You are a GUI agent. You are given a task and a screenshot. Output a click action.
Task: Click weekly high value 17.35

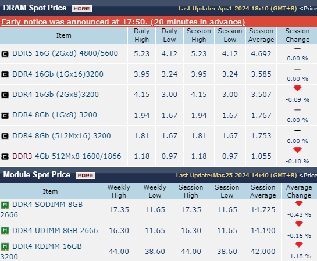click(119, 210)
